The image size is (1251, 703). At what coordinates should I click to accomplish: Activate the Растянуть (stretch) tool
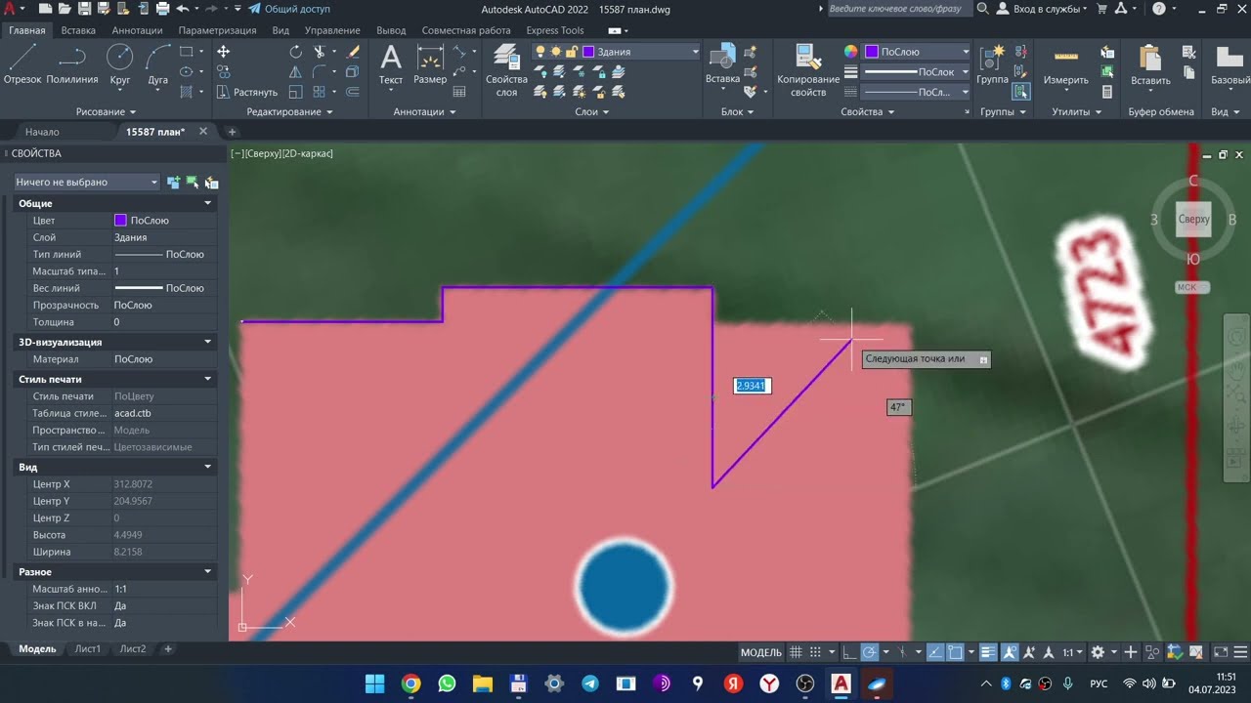[246, 92]
